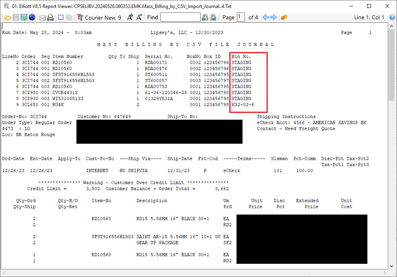The image size is (397, 277).
Task: Print the report with printer icon
Action: click(x=50, y=18)
